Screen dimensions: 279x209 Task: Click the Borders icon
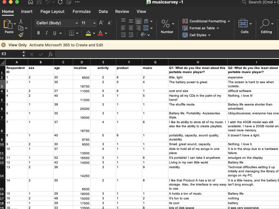[71, 33]
